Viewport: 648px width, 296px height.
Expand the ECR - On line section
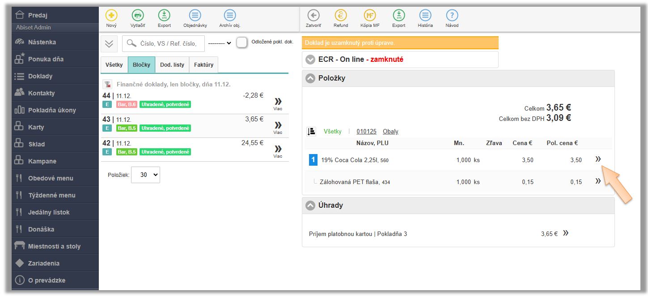coord(310,60)
